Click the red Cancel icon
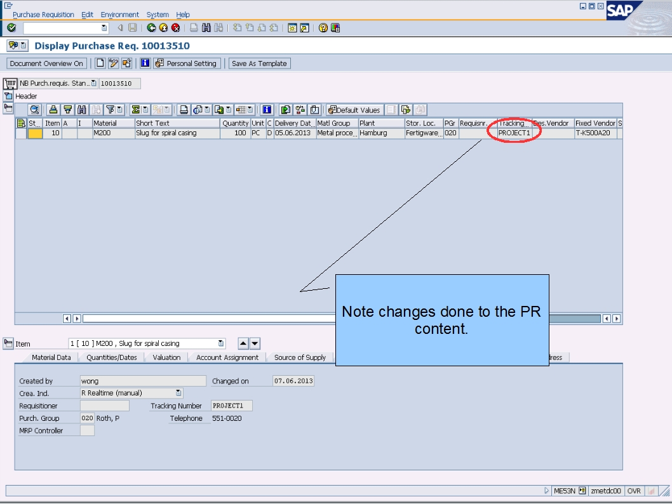672x504 pixels. click(176, 28)
